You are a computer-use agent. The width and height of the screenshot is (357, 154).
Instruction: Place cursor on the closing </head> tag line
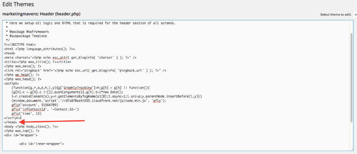tap(10, 122)
